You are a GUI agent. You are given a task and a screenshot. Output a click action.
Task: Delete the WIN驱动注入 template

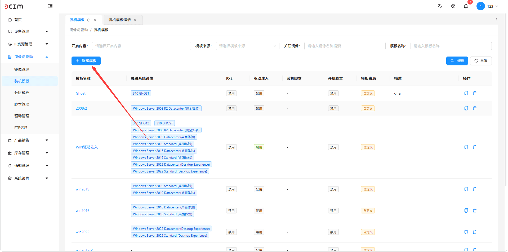click(475, 147)
